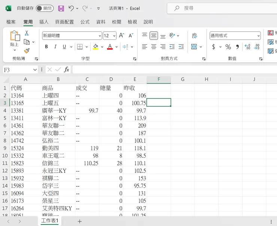Image resolution: width=277 pixels, height=226 pixels.
Task: Open the font size dropdown
Action: click(x=115, y=36)
